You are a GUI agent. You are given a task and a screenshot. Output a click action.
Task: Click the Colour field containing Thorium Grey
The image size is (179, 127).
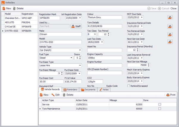(105, 17)
